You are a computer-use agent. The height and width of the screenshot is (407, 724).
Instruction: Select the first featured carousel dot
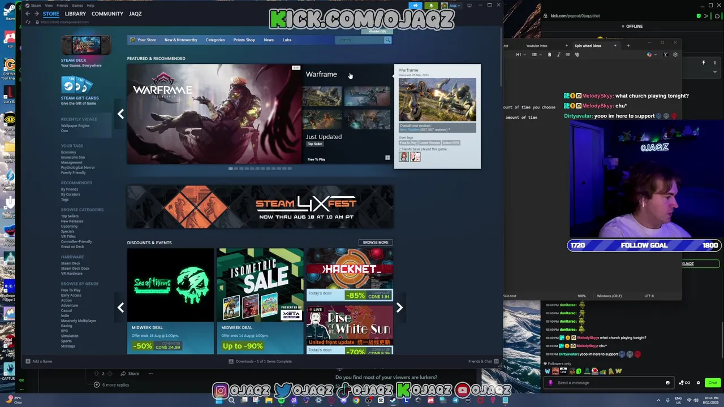(x=231, y=168)
